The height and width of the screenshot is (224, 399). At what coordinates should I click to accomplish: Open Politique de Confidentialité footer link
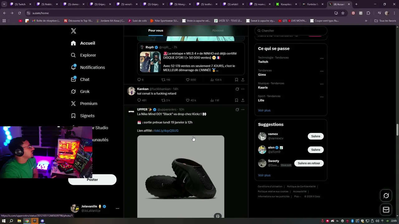point(301,187)
